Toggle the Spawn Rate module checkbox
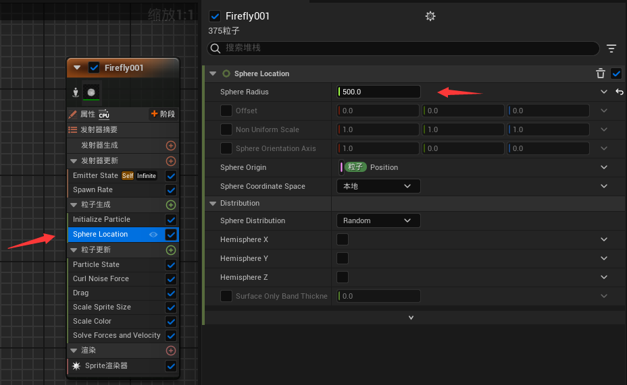Screen dimensions: 627x385 point(171,190)
